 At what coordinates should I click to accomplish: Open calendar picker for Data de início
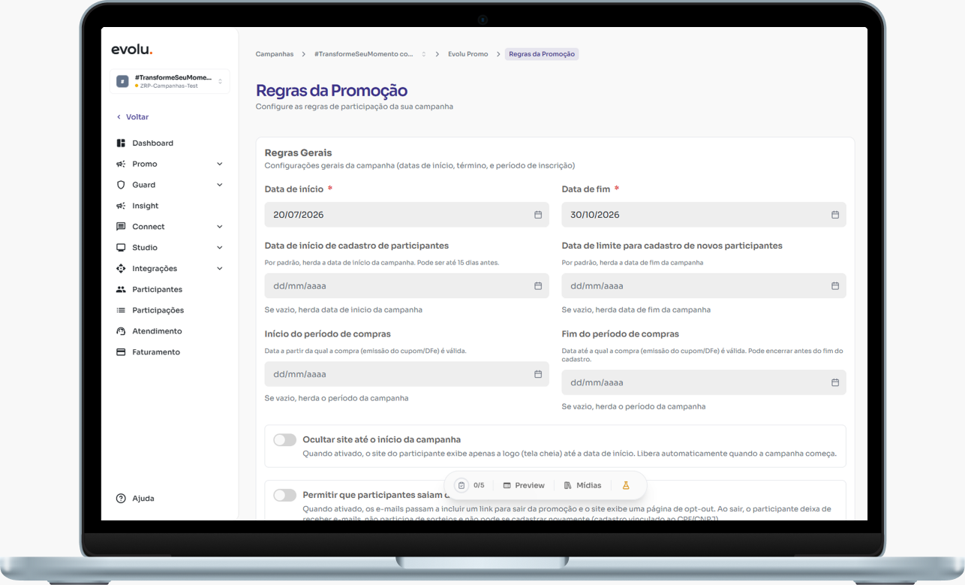coord(538,215)
